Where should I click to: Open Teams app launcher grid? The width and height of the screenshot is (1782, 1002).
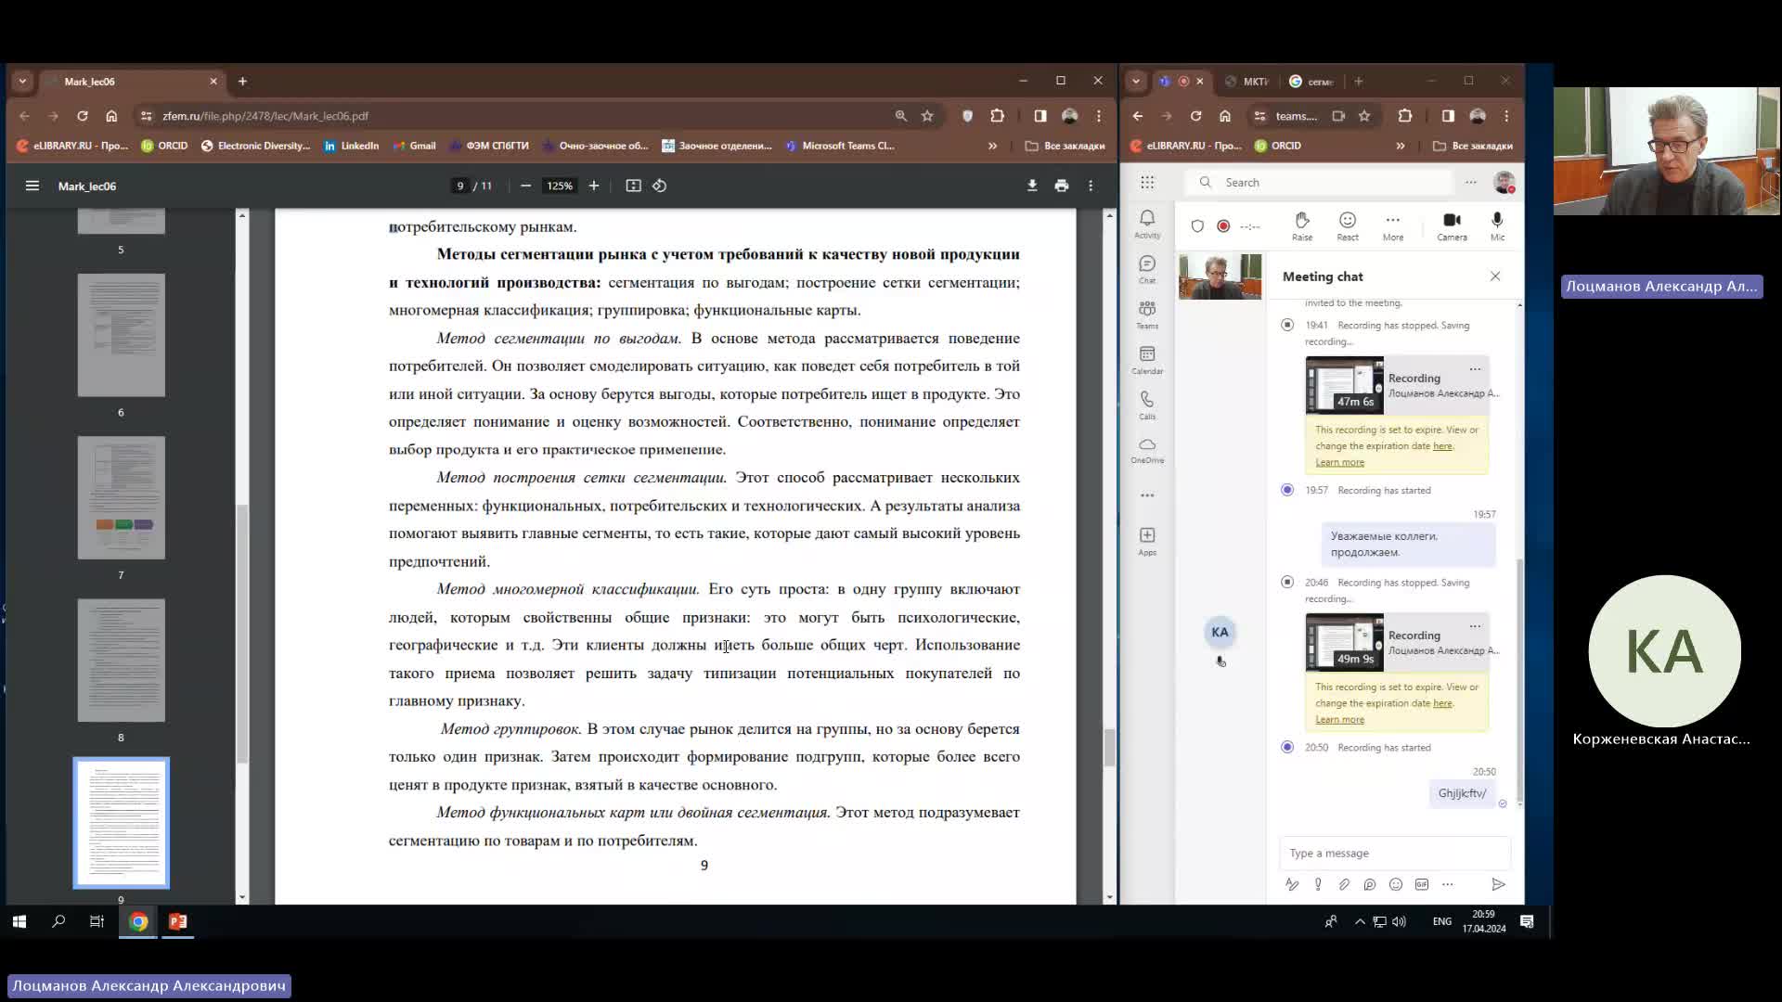click(1147, 183)
